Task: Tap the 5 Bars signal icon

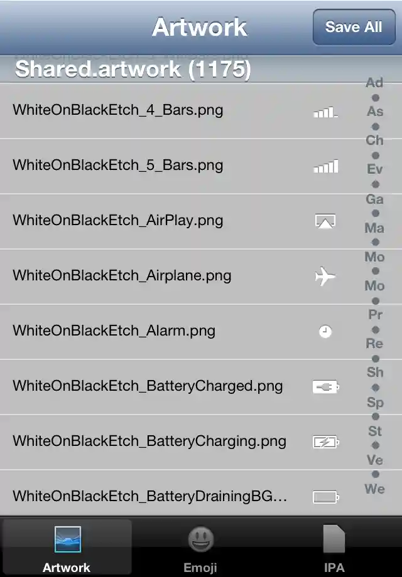Action: tap(326, 166)
